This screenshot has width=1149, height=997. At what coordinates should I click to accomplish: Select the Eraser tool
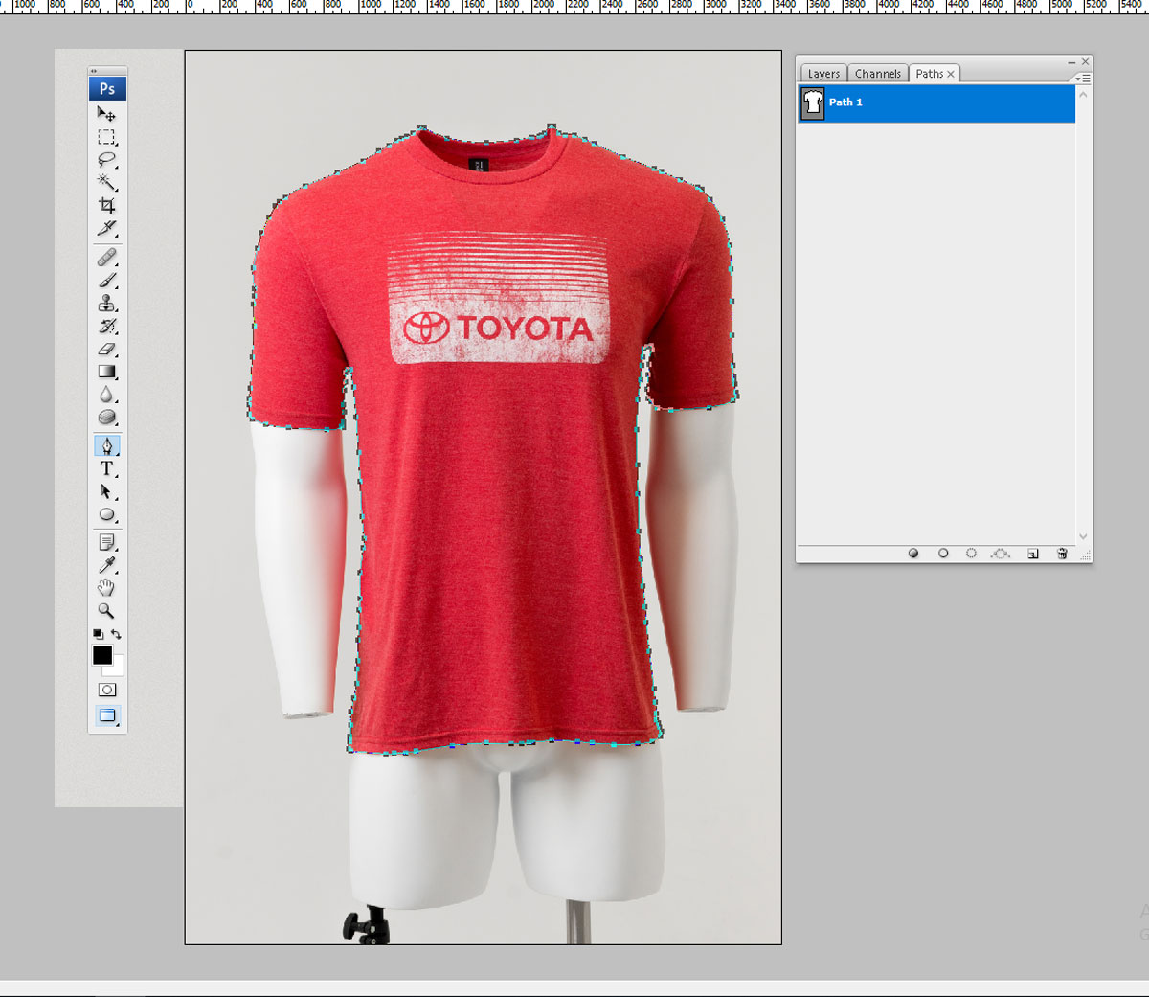tap(106, 349)
